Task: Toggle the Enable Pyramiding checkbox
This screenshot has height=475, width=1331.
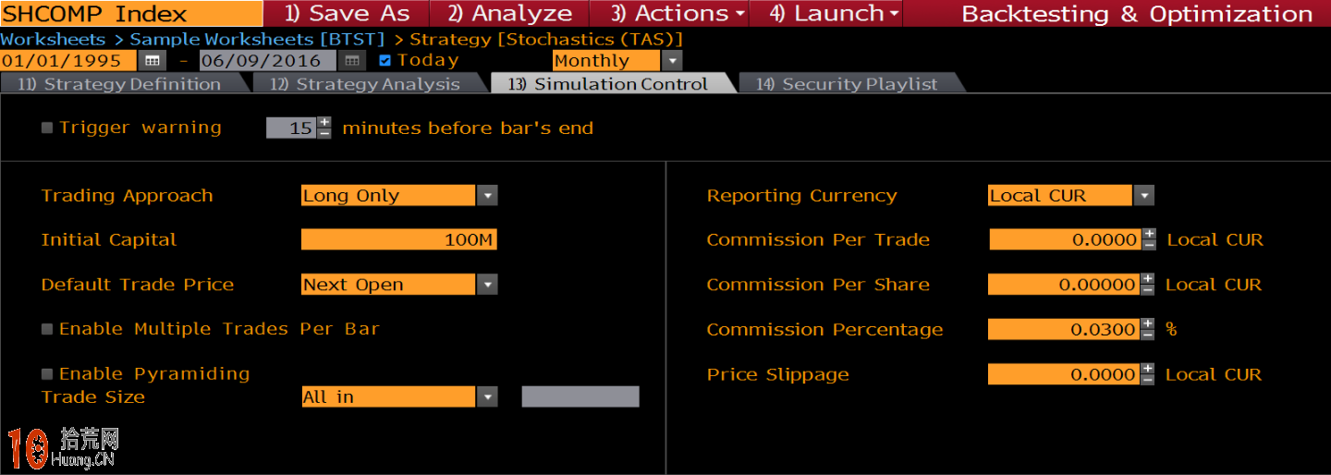Action: click(47, 374)
